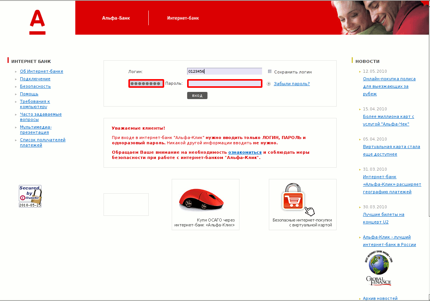Open news Более миллиона карт Альфа-Чек
This screenshot has height=301, width=430.
tap(388, 120)
